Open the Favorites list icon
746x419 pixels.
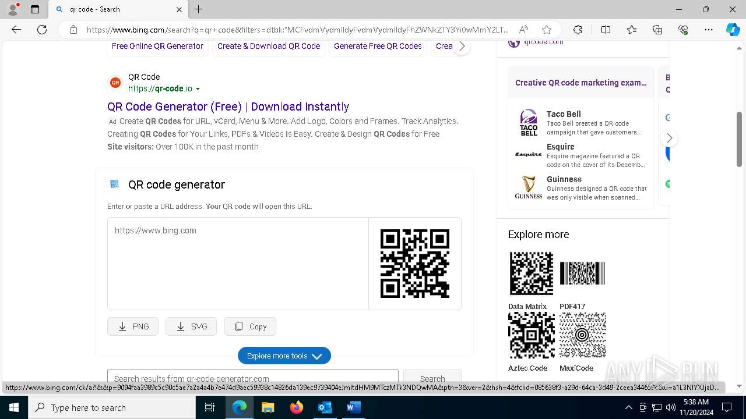pyautogui.click(x=632, y=30)
